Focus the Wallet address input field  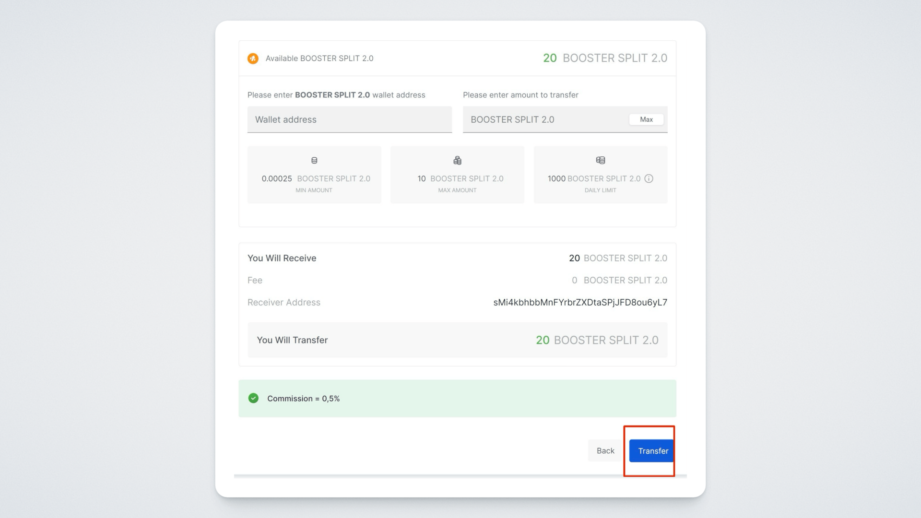[349, 119]
